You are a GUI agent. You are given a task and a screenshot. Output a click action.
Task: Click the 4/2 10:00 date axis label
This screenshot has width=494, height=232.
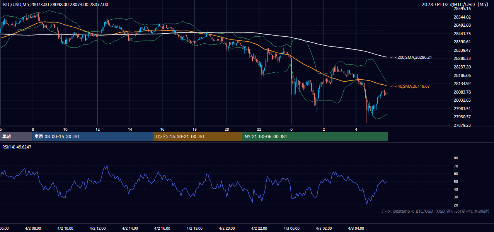pyautogui.click(x=65, y=229)
